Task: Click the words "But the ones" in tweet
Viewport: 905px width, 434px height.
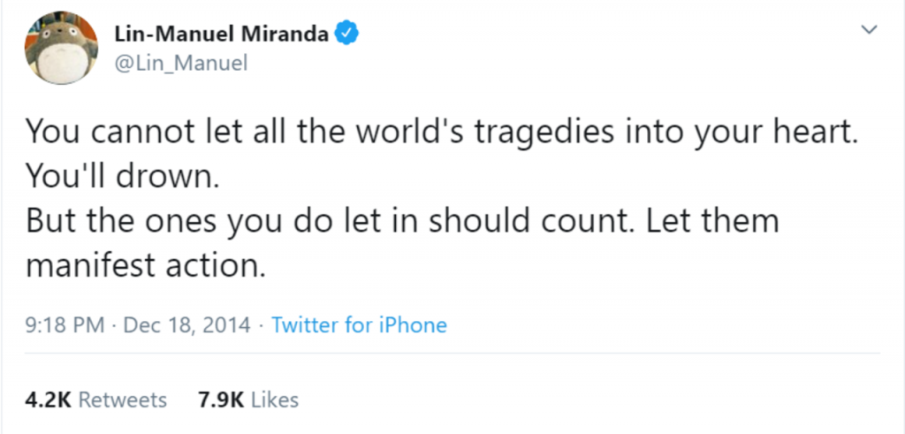Action: pyautogui.click(x=115, y=220)
